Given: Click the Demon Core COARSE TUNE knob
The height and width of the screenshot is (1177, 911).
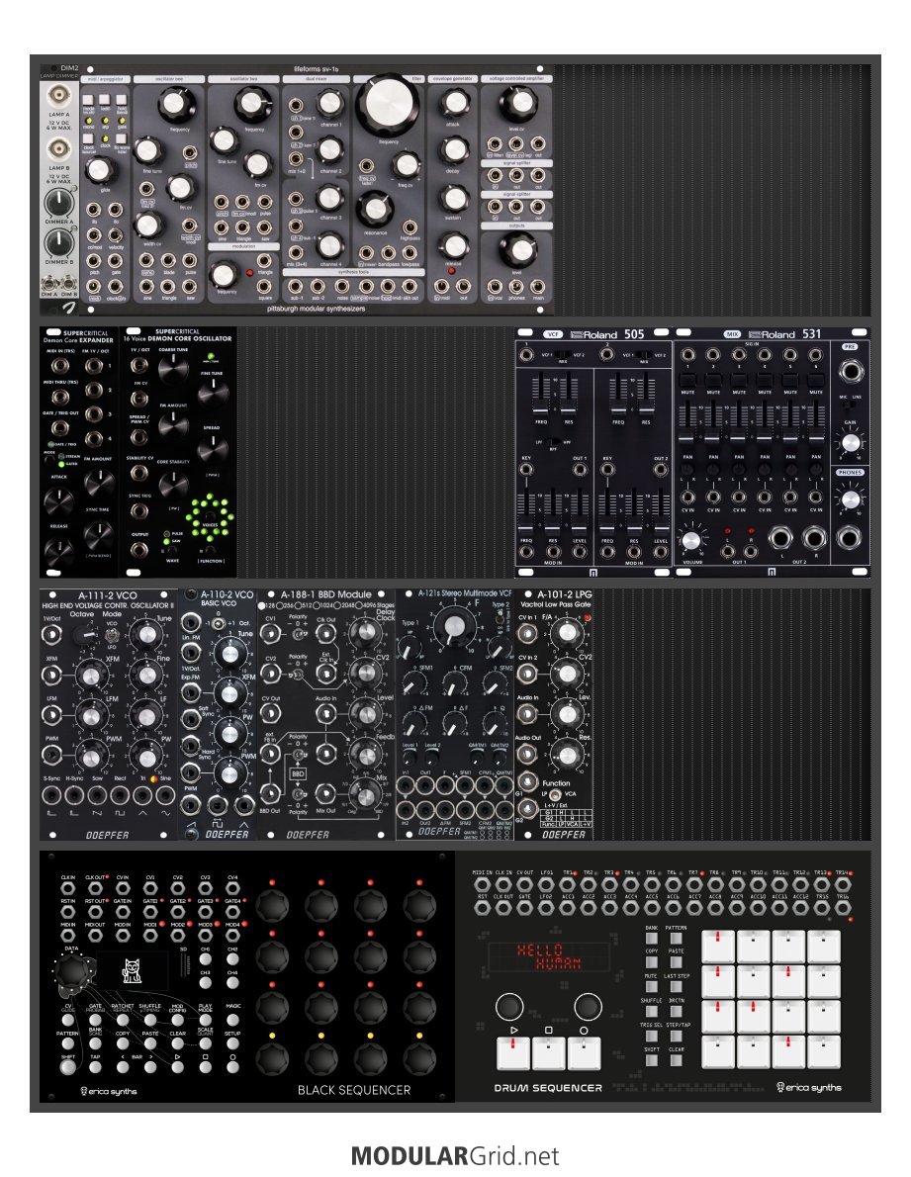Looking at the screenshot, I should click(172, 369).
